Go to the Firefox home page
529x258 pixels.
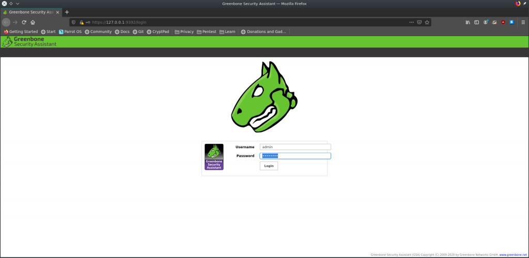click(33, 22)
